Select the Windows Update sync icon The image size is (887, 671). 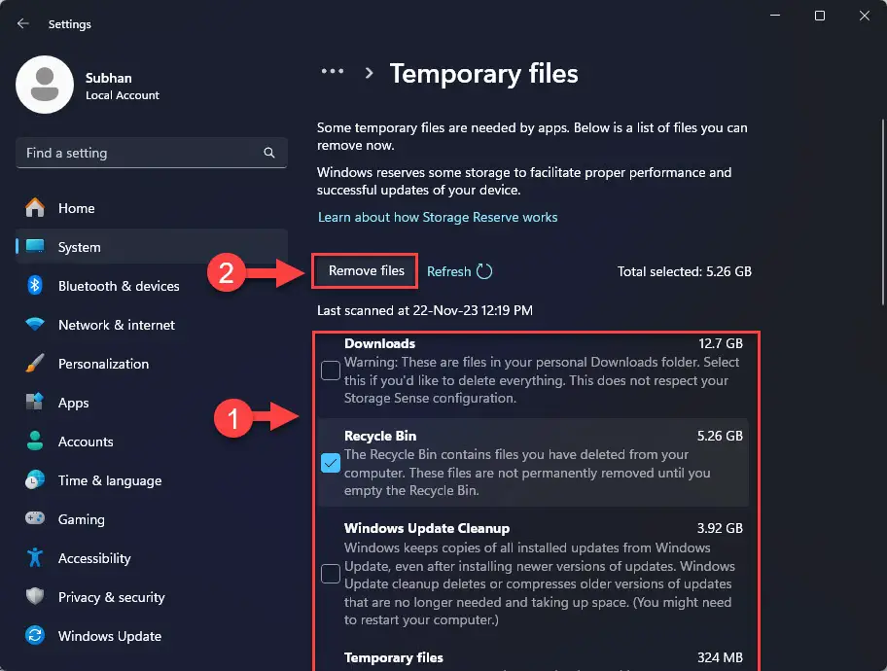pyautogui.click(x=35, y=635)
